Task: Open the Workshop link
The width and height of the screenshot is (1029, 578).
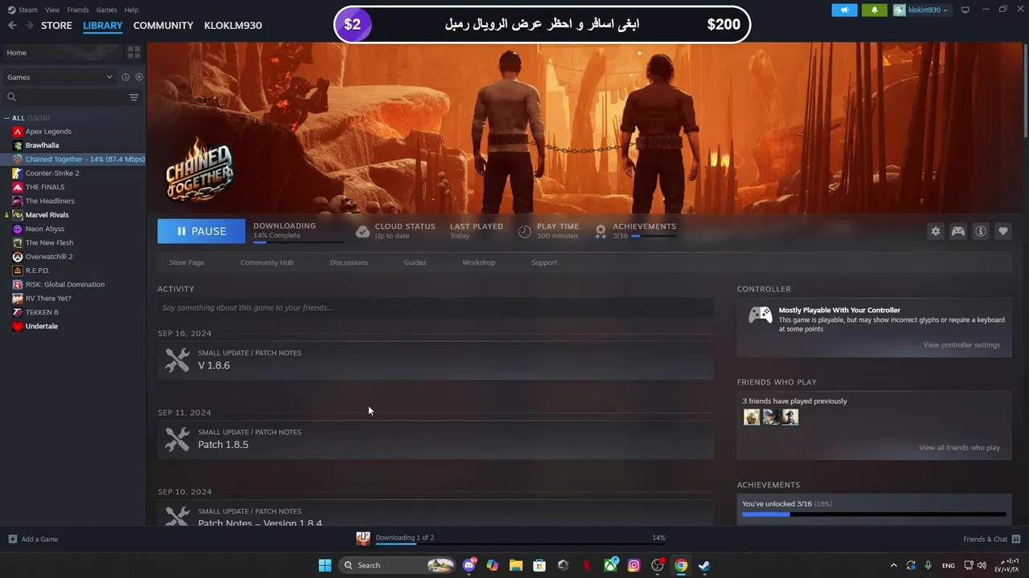Action: tap(478, 263)
